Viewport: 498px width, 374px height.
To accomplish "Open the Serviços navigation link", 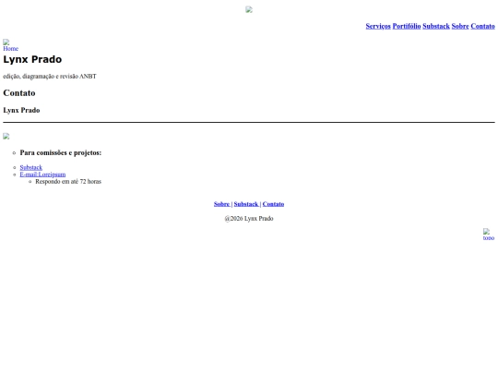I will coord(378,26).
